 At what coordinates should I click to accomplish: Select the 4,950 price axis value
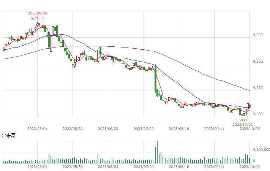[x=258, y=35]
